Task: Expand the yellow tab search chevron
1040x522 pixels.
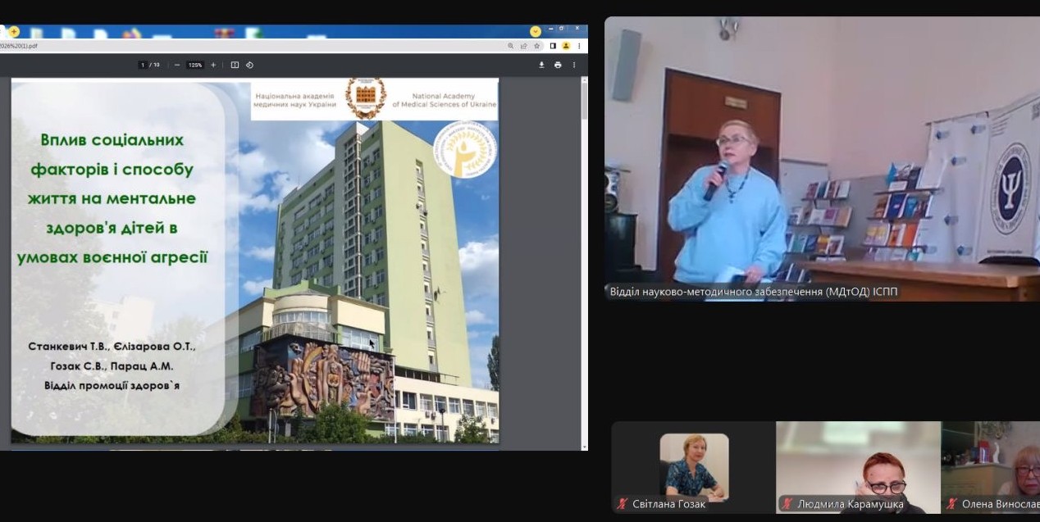Action: [535, 31]
